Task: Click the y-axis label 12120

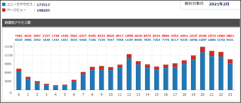Action: [x=9, y=55]
